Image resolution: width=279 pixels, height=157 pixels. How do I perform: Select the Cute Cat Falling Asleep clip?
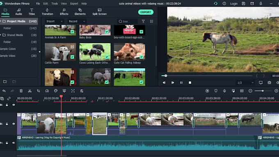click(x=129, y=52)
